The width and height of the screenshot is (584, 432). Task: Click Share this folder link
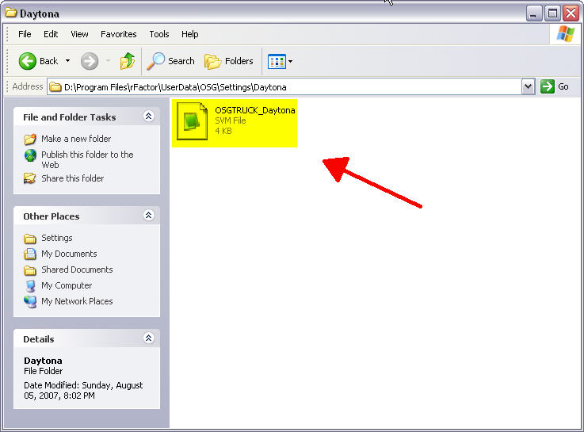click(73, 178)
